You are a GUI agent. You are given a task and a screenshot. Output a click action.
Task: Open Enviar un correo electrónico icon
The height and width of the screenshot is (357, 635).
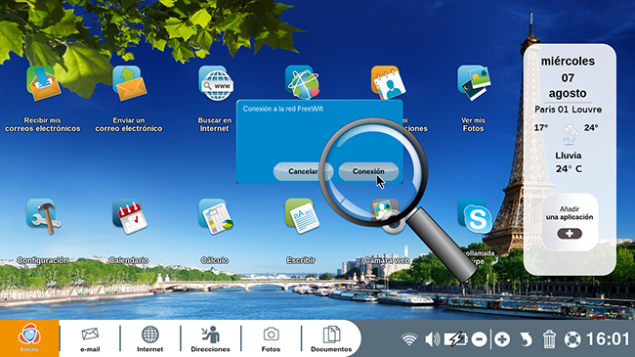tap(129, 83)
